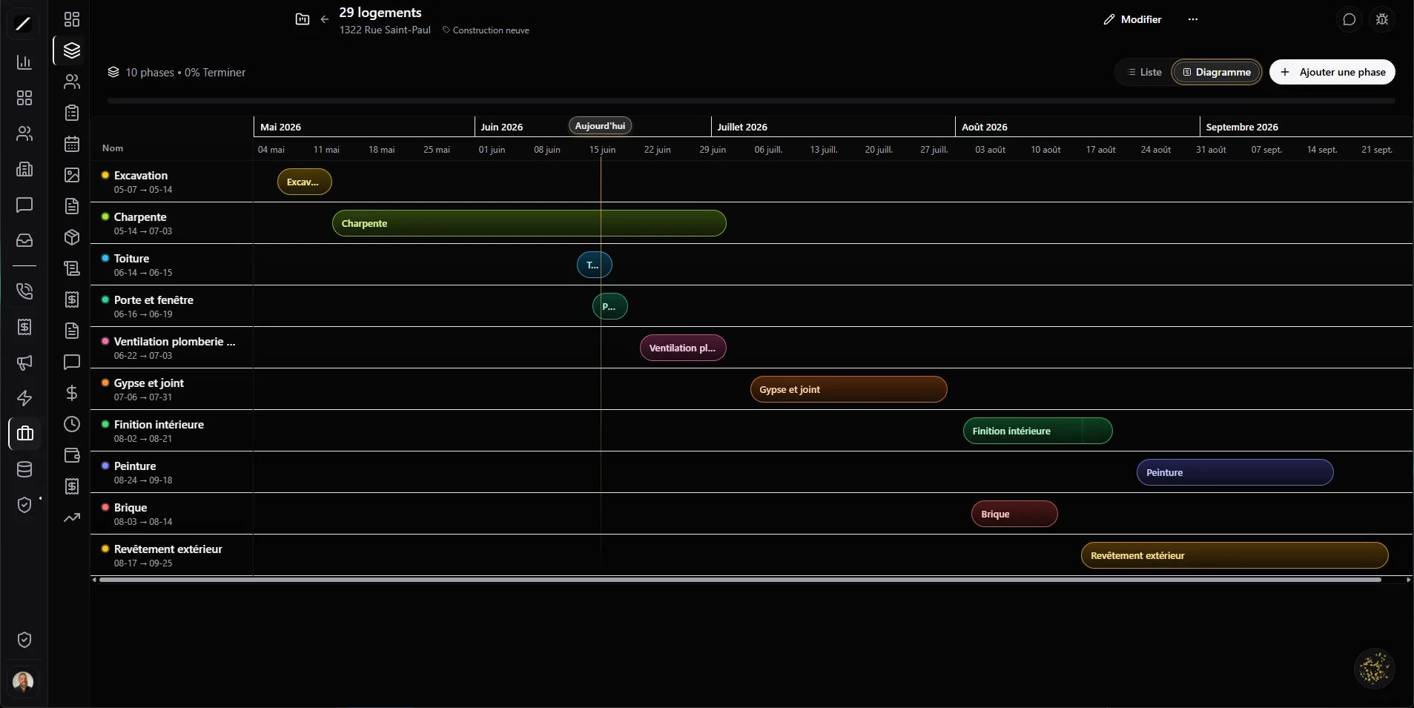Select the megaphone icon in the left rail
The height and width of the screenshot is (708, 1414).
click(x=24, y=363)
